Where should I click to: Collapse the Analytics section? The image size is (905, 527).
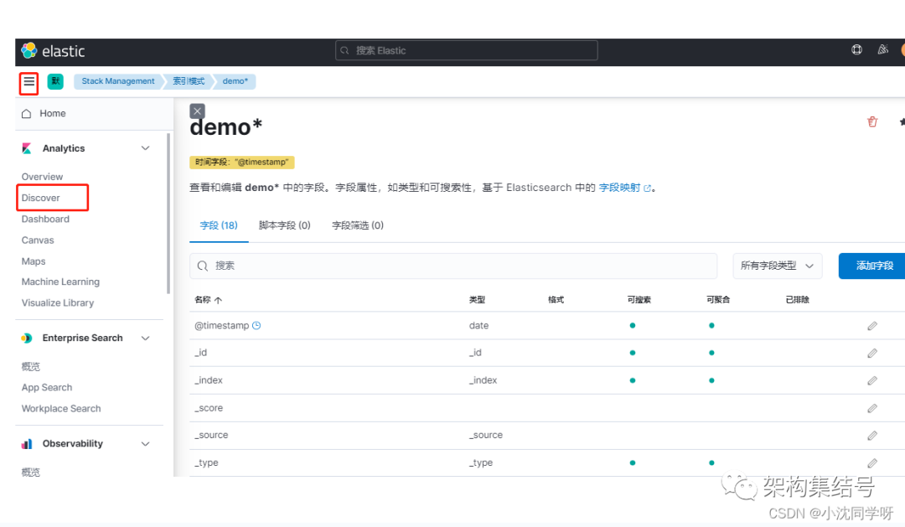(x=145, y=148)
